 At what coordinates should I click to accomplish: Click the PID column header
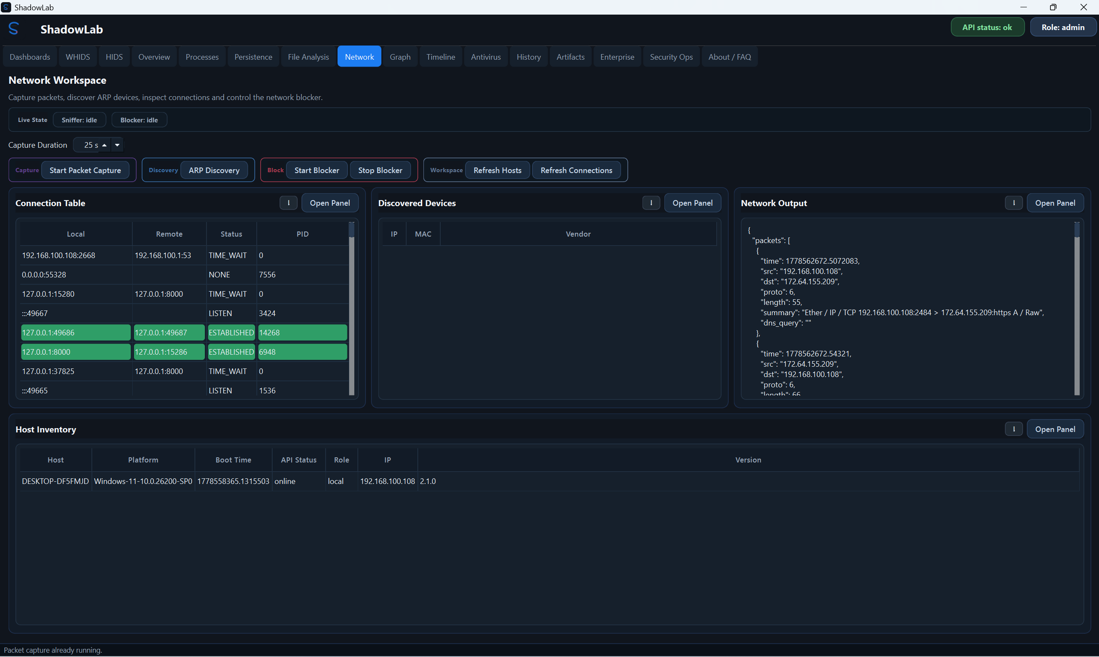303,234
